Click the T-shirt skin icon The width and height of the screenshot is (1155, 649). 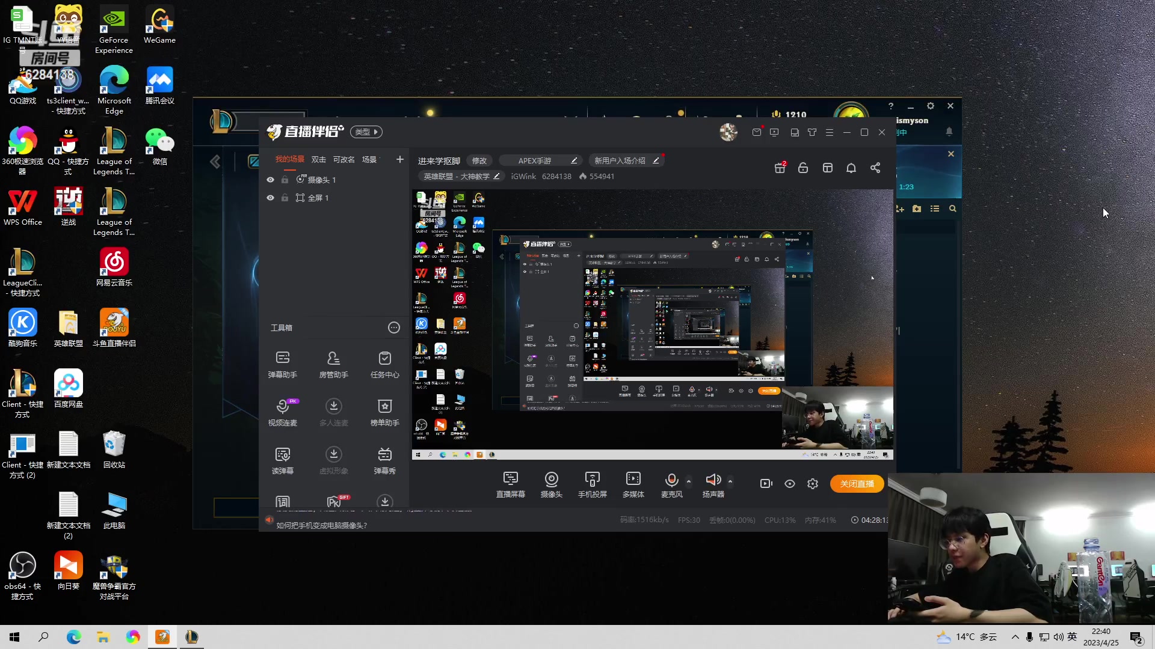(812, 132)
